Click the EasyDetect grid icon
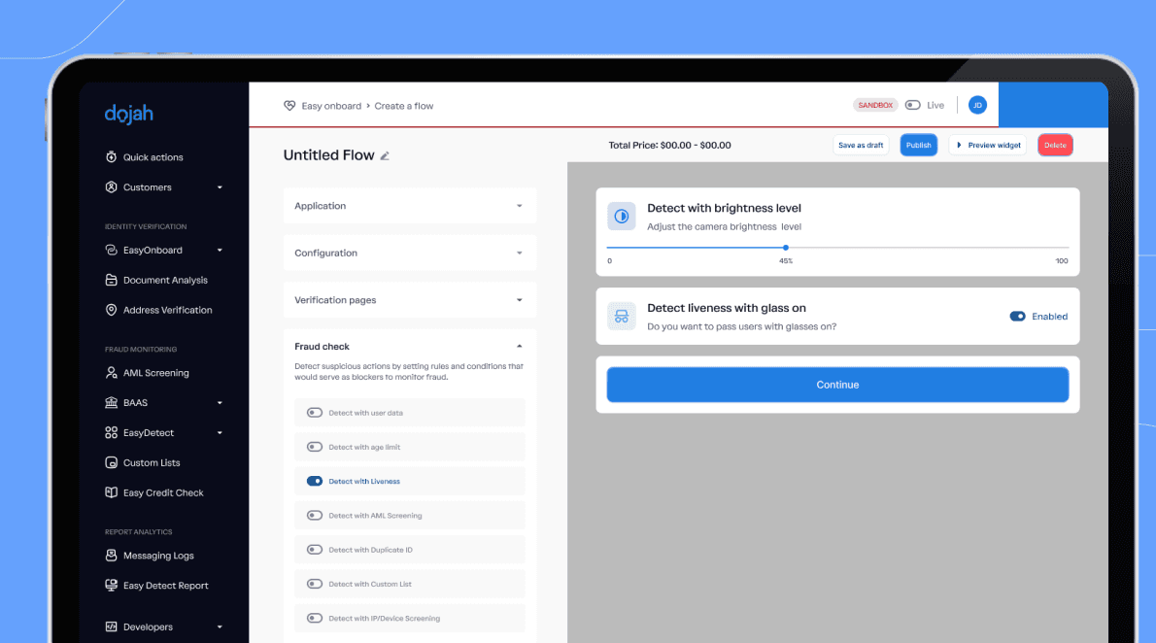The image size is (1156, 643). [112, 433]
